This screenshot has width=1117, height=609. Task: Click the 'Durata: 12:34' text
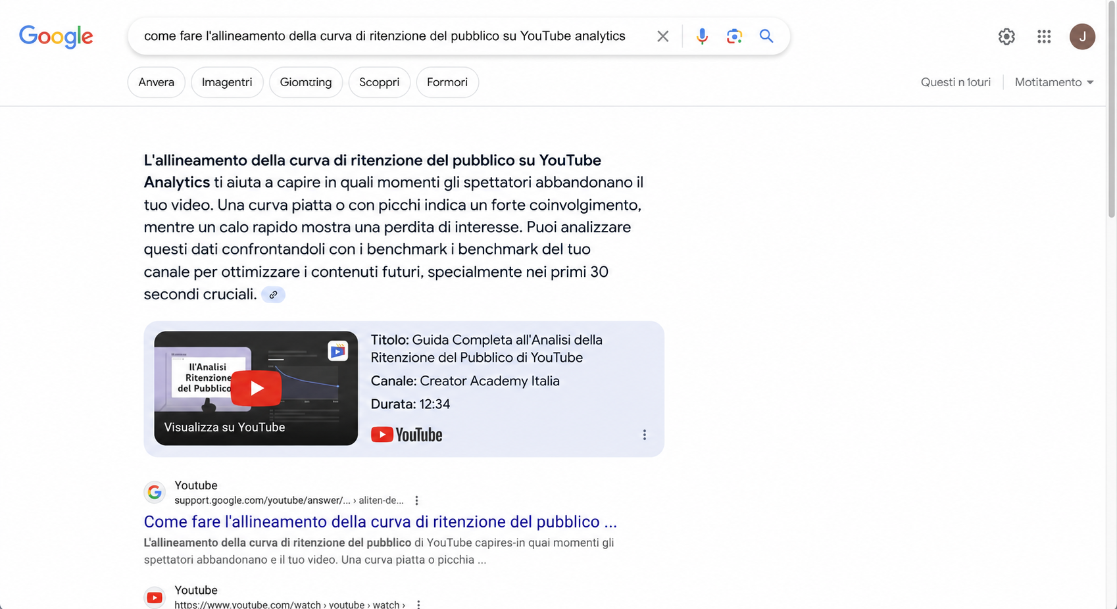point(410,404)
